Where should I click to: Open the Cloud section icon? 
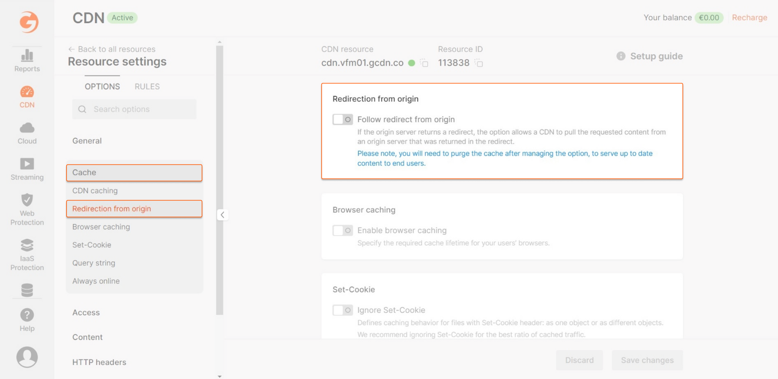pyautogui.click(x=27, y=128)
